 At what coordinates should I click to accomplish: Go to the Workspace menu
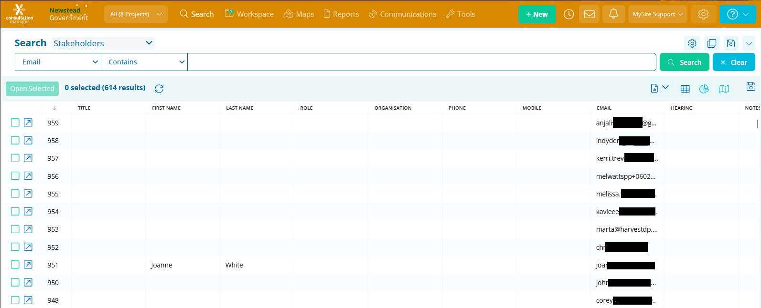pyautogui.click(x=249, y=14)
